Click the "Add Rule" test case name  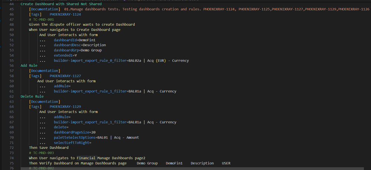[x=29, y=66]
